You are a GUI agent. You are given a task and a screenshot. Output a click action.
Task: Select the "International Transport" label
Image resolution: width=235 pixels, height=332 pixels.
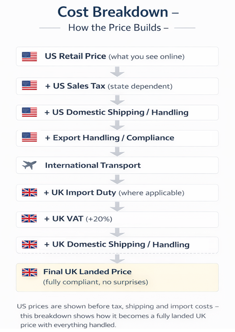coord(93,165)
